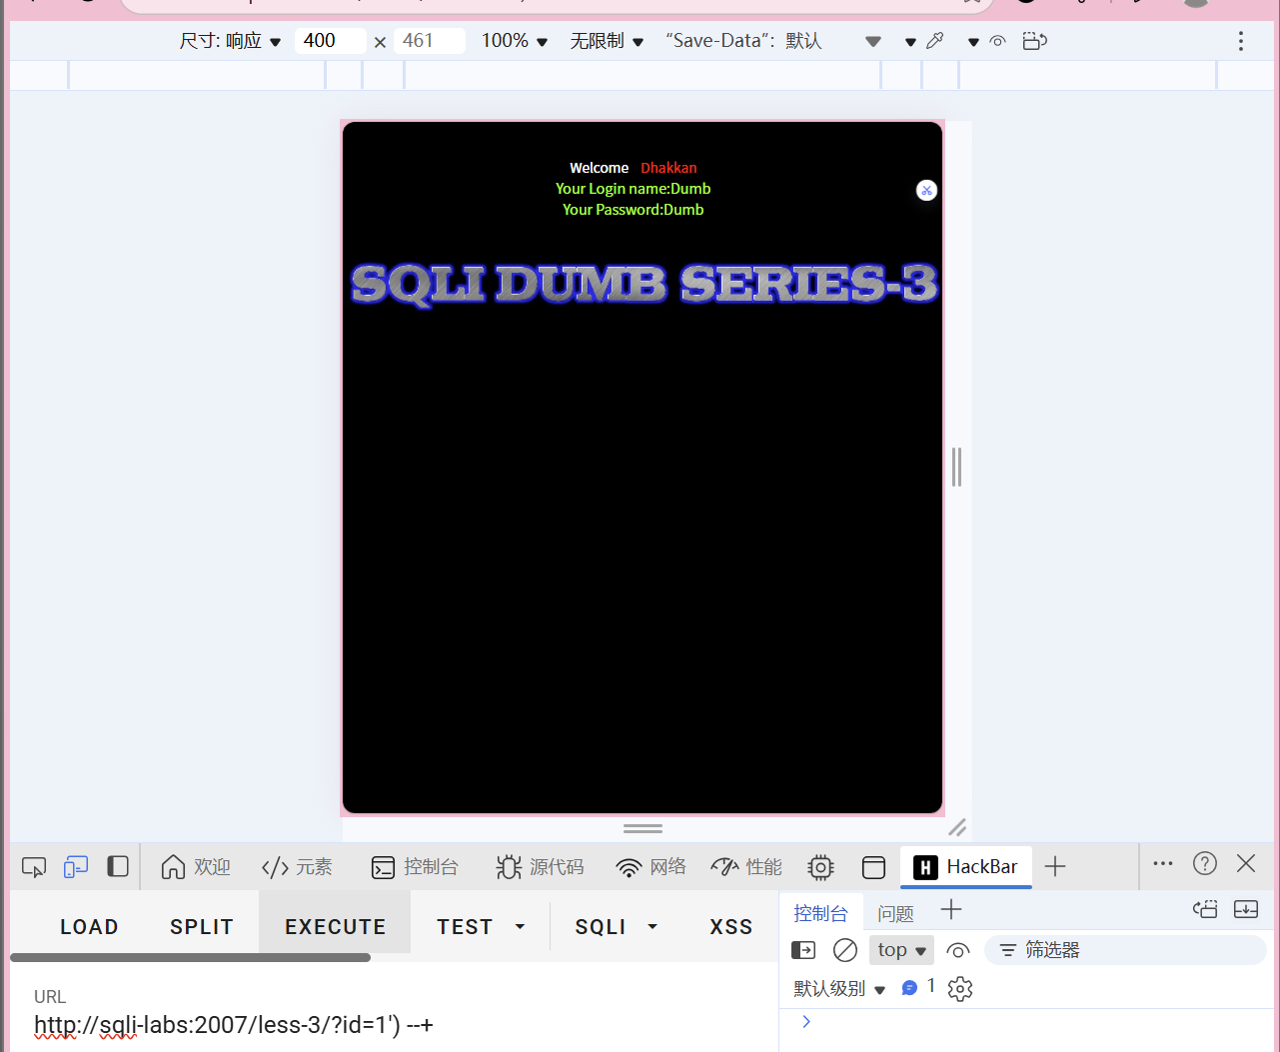Screen dimensions: 1280x1052
Task: Click the floating scissors button on the page
Action: pyautogui.click(x=926, y=190)
